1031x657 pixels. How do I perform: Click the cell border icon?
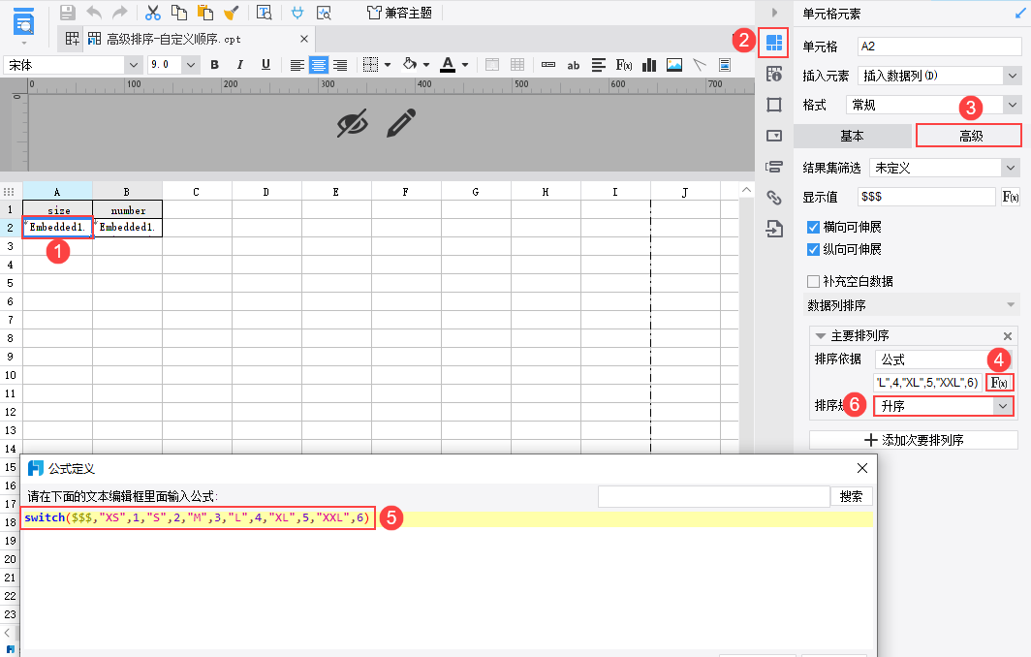(x=371, y=65)
